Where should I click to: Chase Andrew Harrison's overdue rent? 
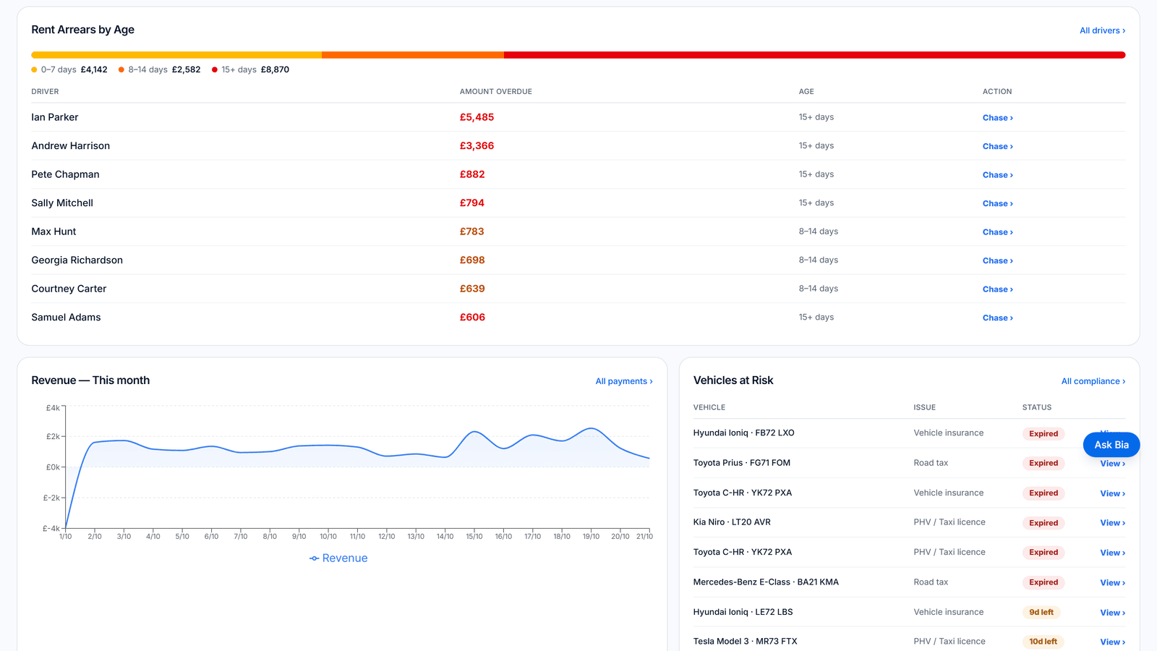click(997, 146)
